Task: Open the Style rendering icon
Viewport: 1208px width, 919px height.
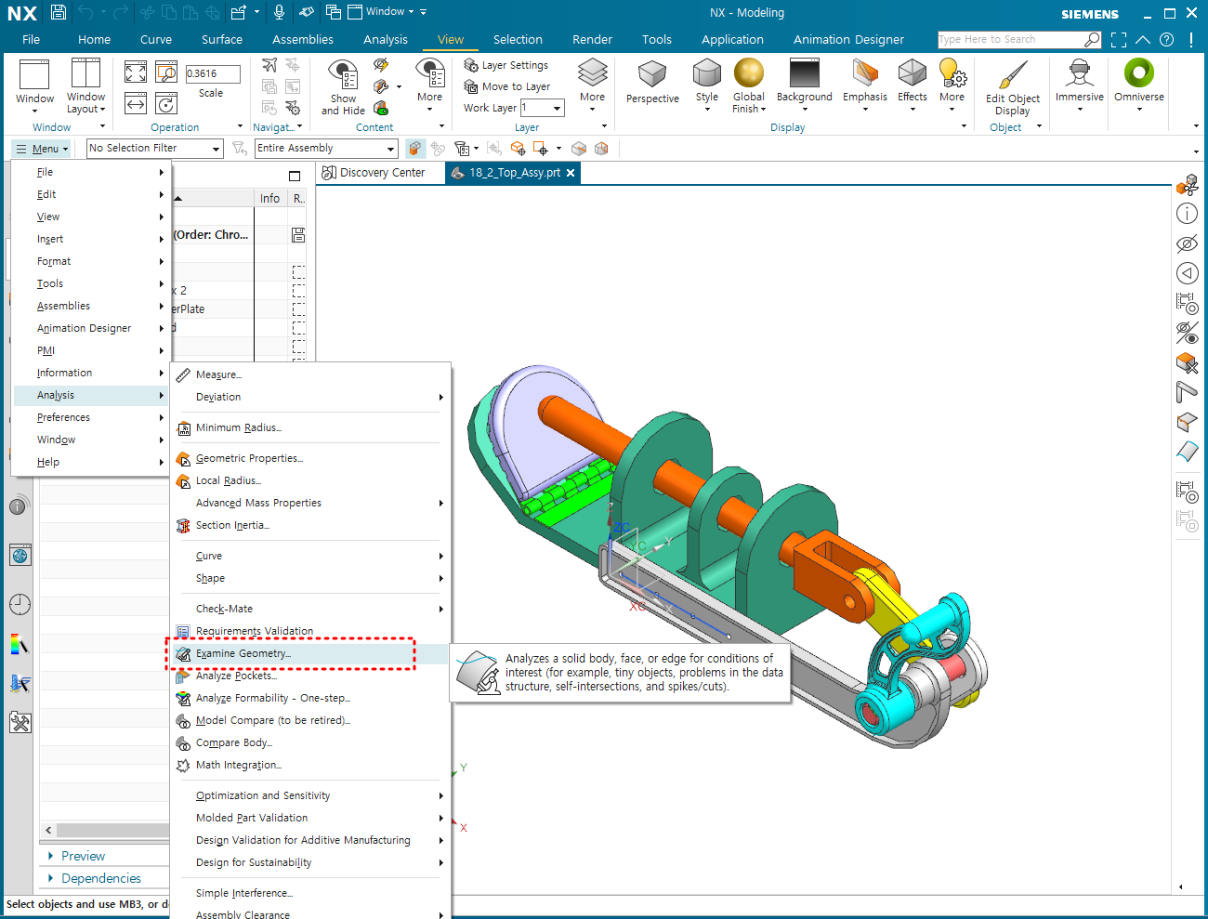Action: pos(707,72)
